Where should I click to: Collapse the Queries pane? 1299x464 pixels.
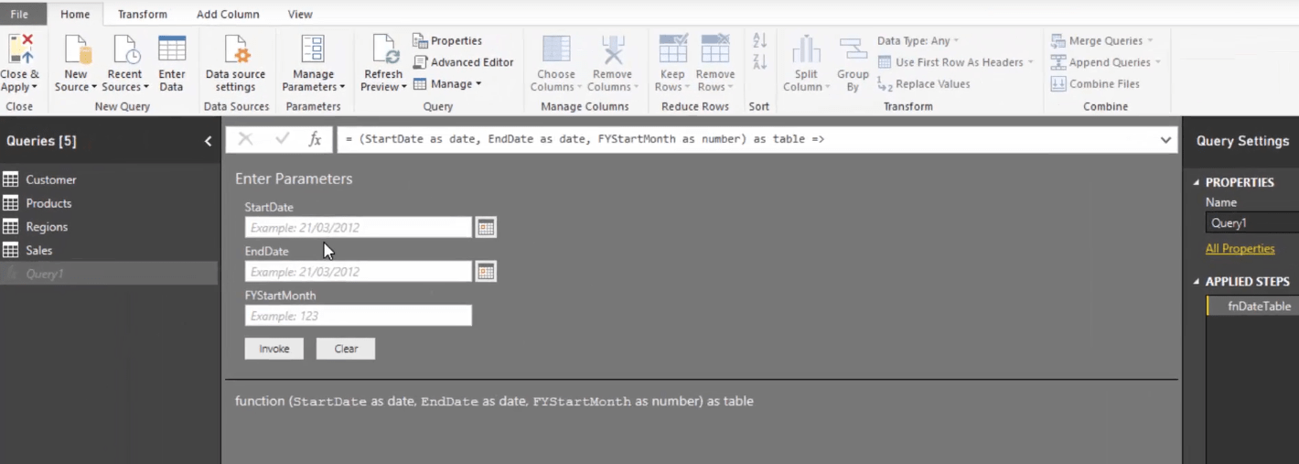pyautogui.click(x=208, y=141)
